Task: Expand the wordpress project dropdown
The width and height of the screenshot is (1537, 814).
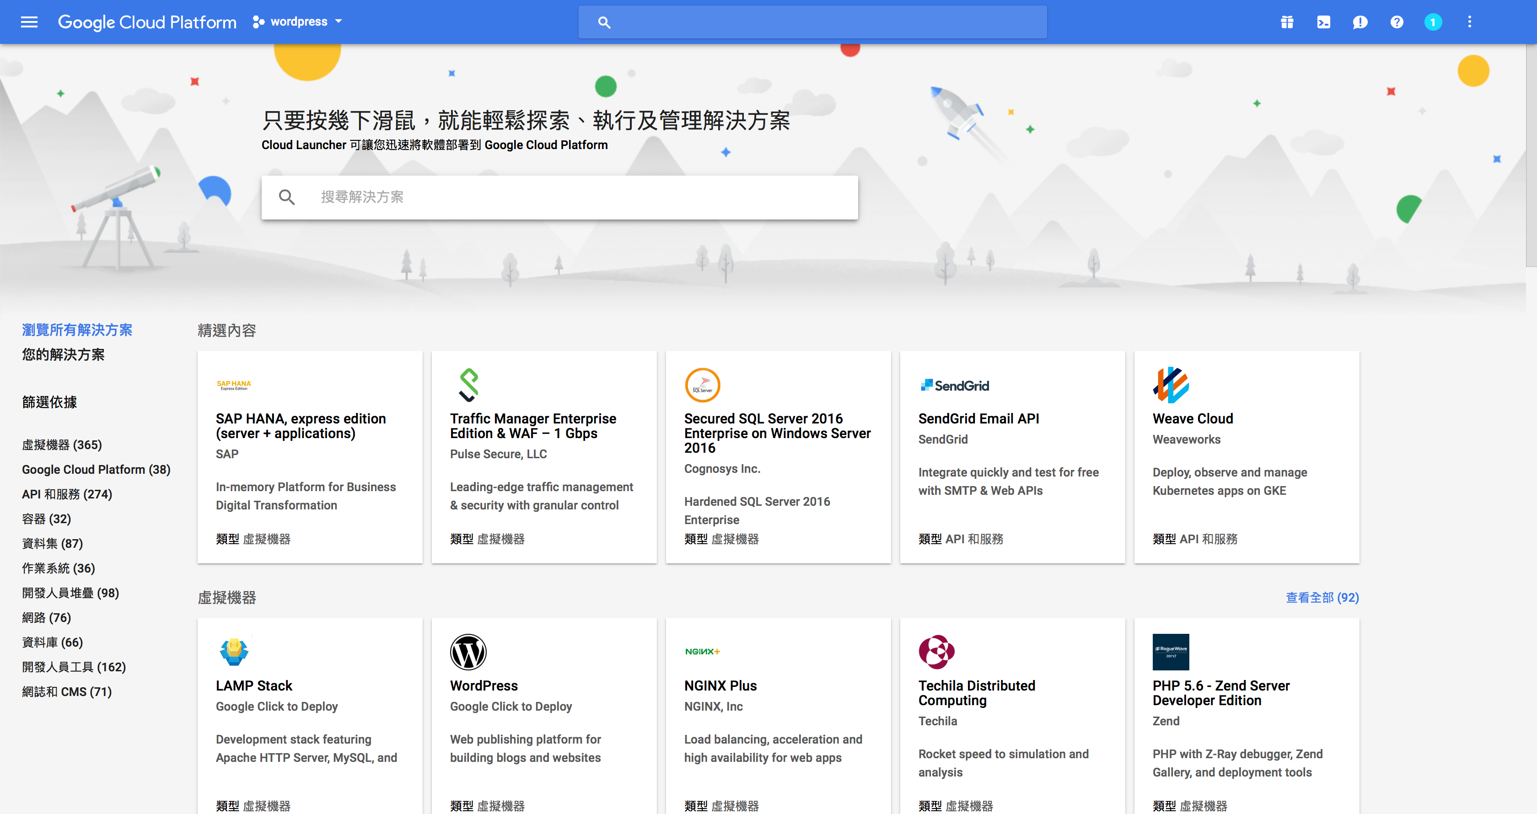Action: pyautogui.click(x=298, y=22)
